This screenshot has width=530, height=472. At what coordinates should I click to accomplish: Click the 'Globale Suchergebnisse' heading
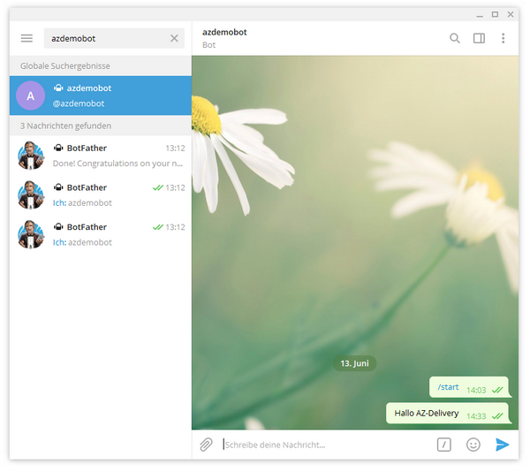click(x=64, y=66)
